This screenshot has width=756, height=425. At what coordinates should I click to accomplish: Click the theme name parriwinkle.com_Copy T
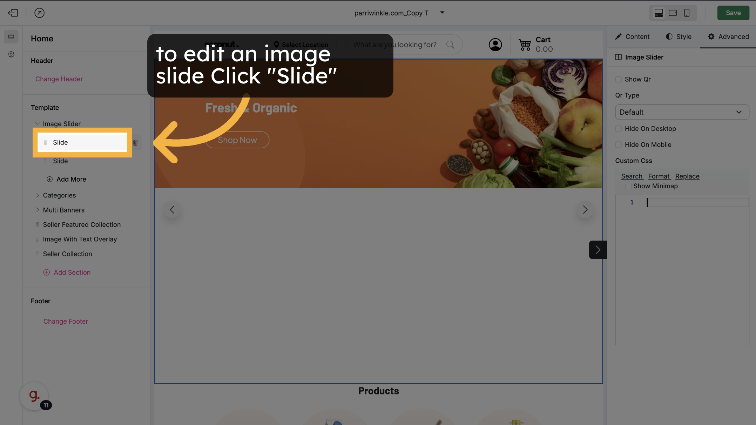click(x=391, y=13)
